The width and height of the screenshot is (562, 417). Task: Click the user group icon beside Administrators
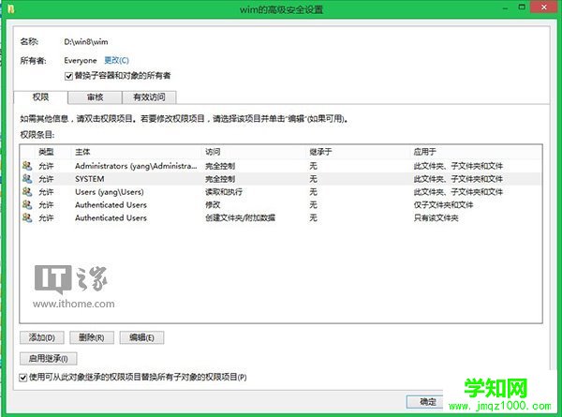coord(27,166)
